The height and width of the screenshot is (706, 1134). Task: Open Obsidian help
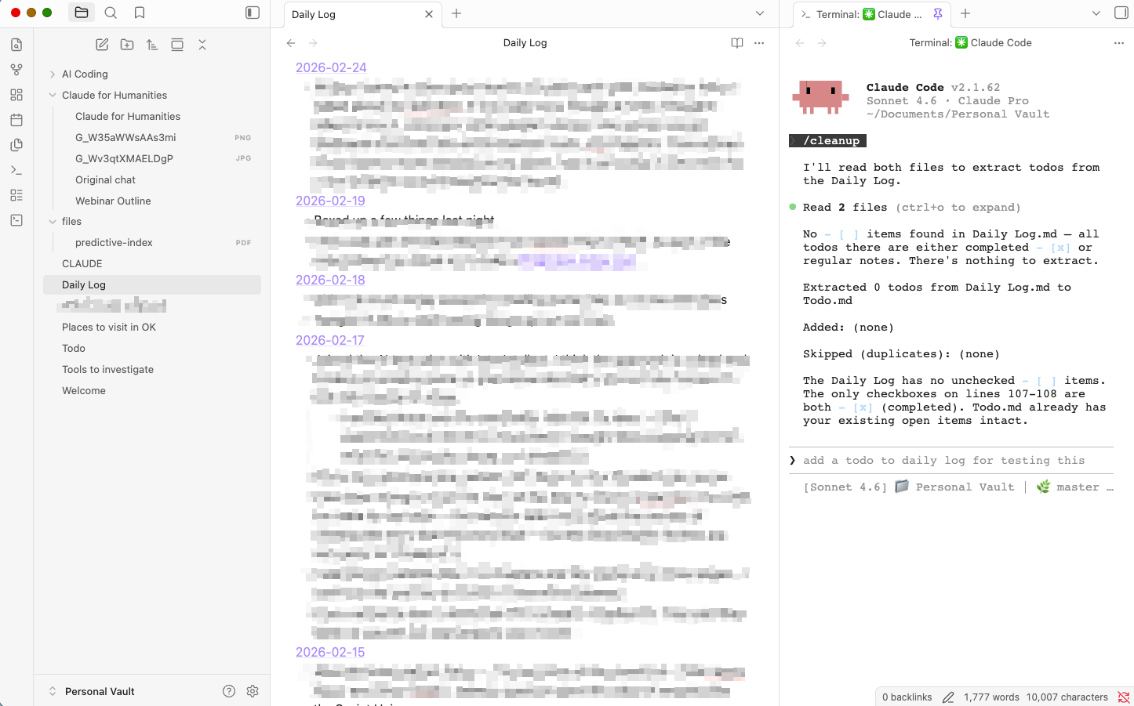click(229, 691)
